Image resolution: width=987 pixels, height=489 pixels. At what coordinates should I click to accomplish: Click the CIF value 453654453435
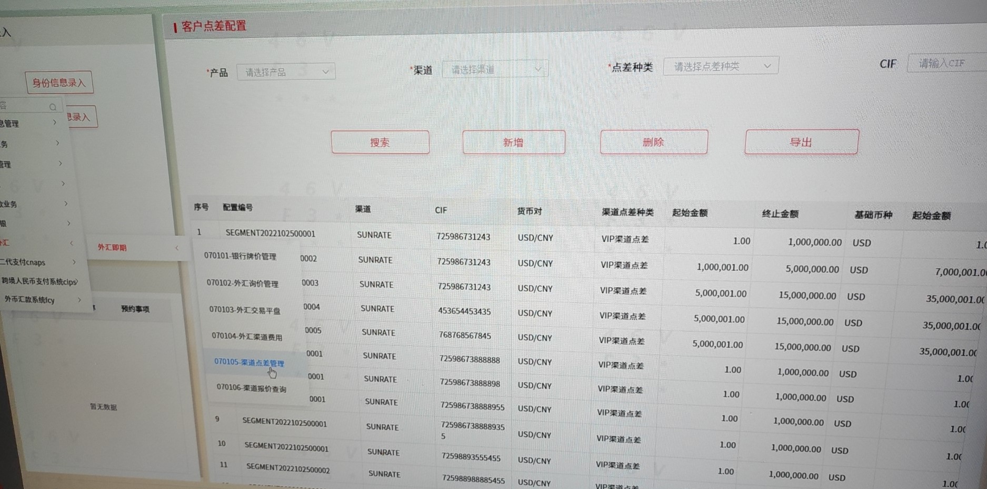point(464,311)
